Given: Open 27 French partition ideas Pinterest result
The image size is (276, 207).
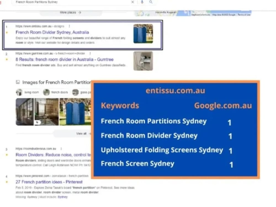Looking at the screenshot, I should coord(49,182).
